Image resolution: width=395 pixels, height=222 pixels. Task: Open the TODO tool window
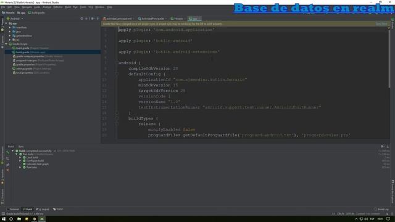(58, 210)
